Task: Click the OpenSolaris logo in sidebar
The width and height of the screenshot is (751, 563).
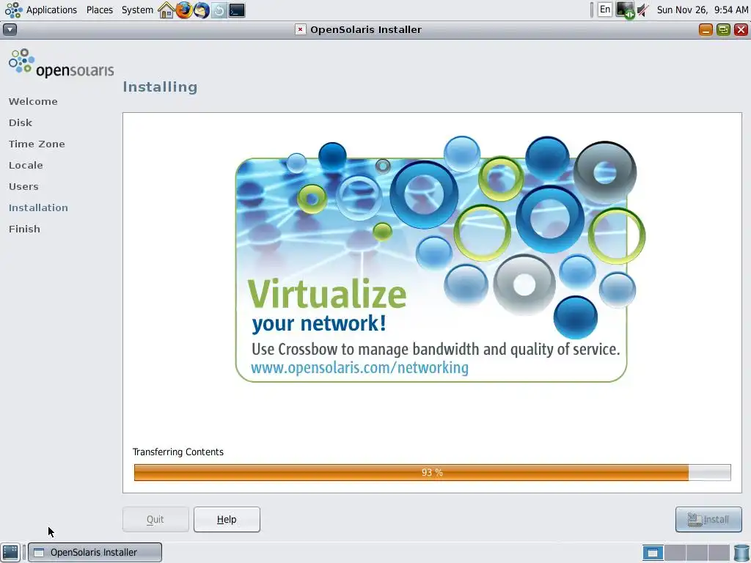Action: (x=62, y=63)
